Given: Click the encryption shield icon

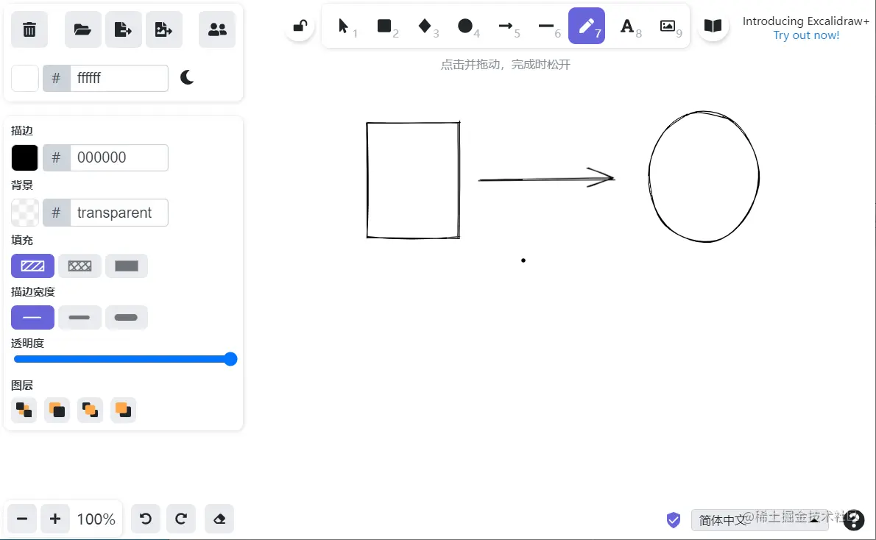Looking at the screenshot, I should [674, 520].
